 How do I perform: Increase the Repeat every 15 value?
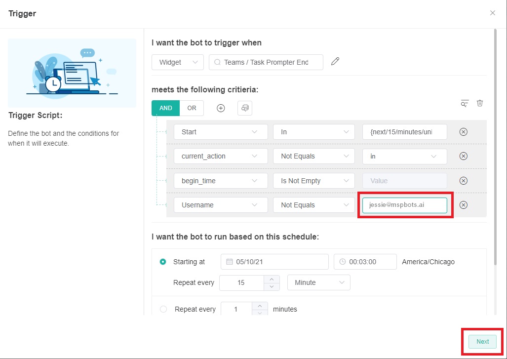[272, 279]
